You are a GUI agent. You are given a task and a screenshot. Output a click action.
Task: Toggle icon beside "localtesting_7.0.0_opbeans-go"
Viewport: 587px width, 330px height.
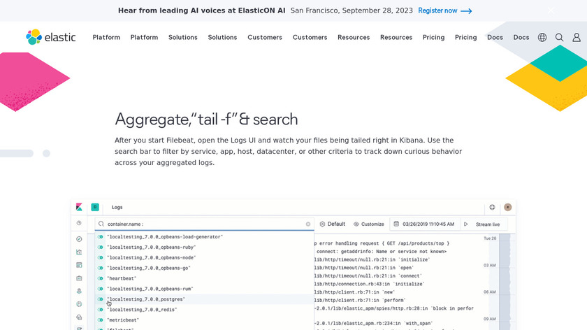click(x=101, y=268)
